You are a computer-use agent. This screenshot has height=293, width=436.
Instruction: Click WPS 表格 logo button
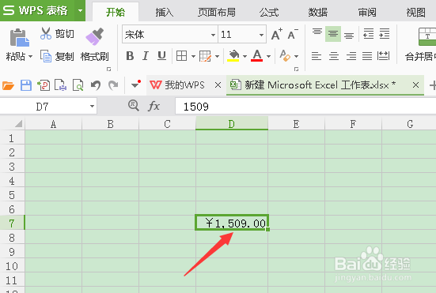pos(36,10)
